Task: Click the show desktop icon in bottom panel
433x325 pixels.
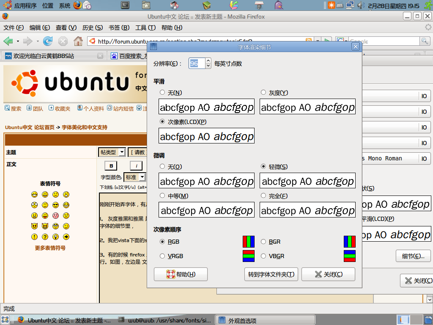Action: click(x=5, y=320)
